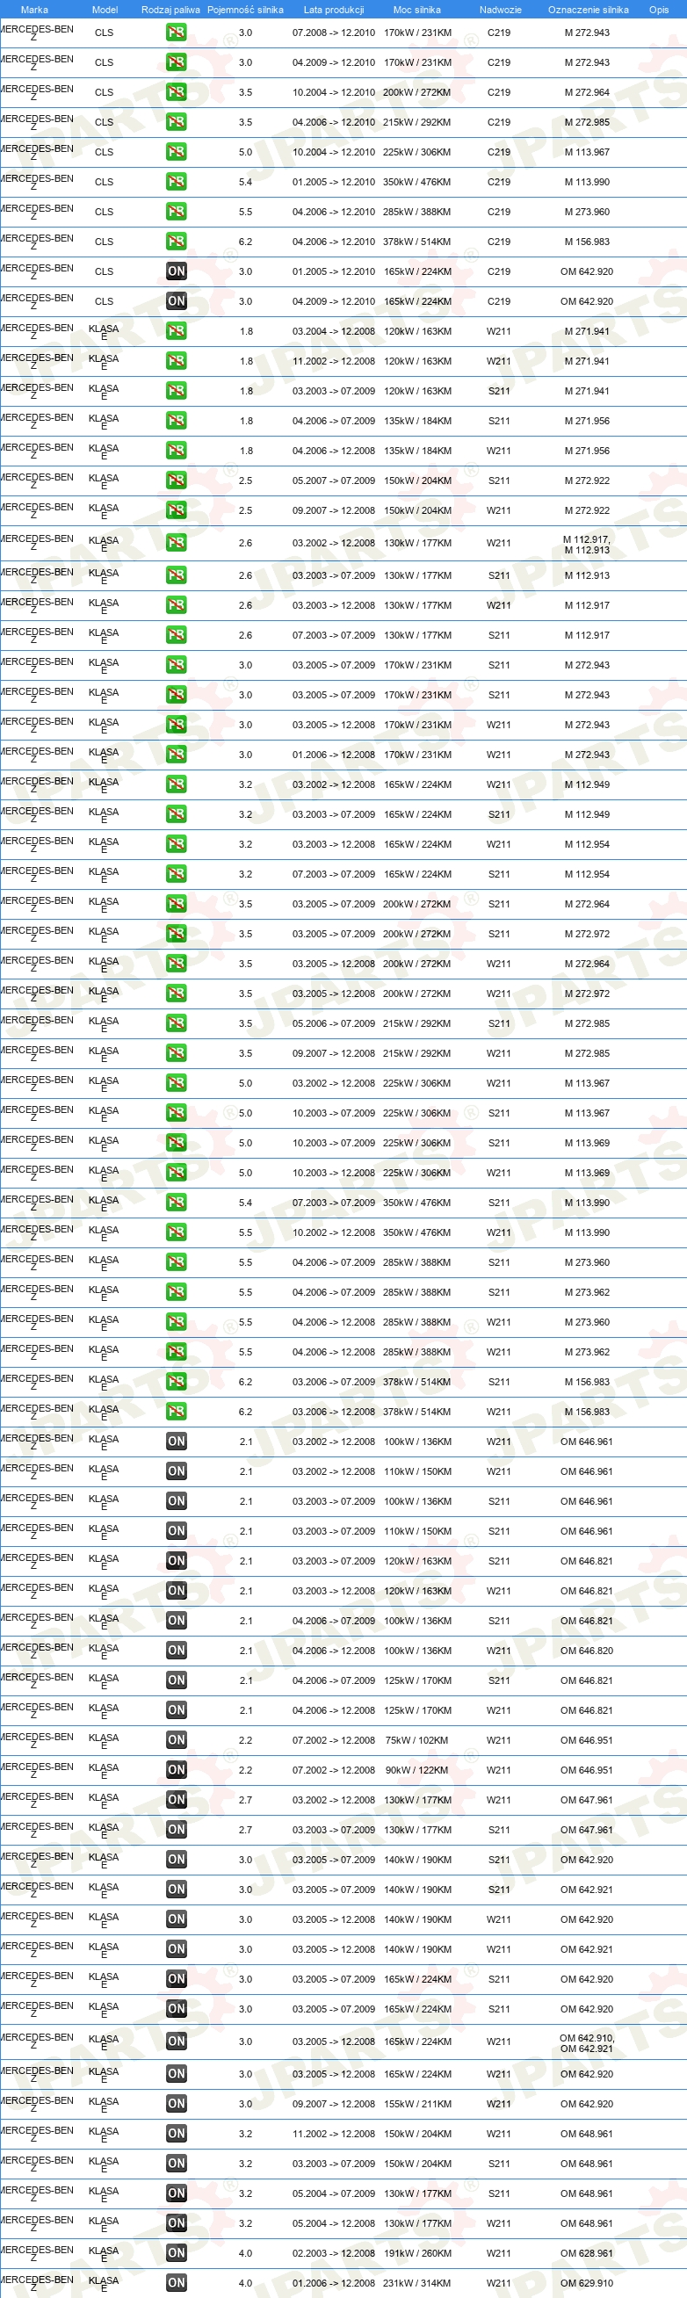This screenshot has height=2298, width=687.
Task: Click ON icon in OM 646.820 row
Action: [177, 1652]
